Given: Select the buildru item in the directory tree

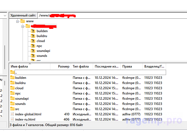Looking at the screenshot, I should click(42, 36).
